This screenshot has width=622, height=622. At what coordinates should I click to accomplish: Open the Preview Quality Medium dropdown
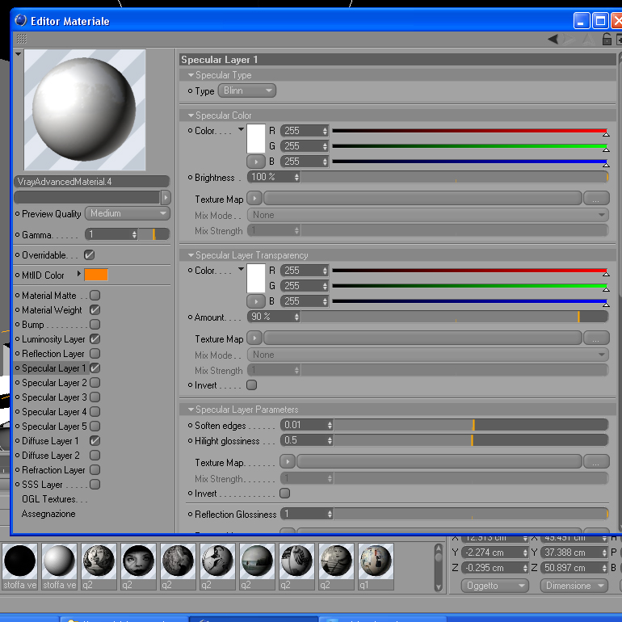(x=128, y=213)
